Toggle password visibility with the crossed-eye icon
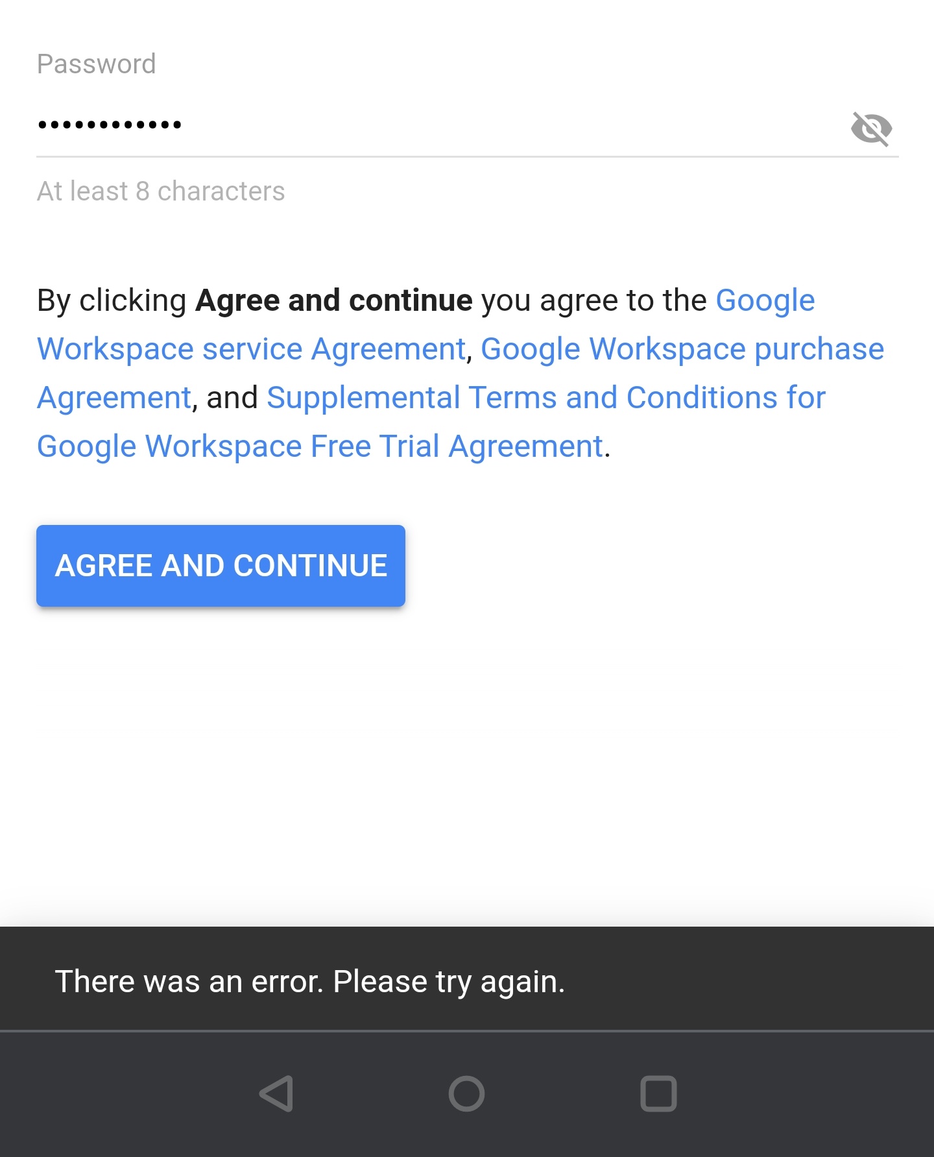The image size is (934, 1157). click(x=871, y=128)
